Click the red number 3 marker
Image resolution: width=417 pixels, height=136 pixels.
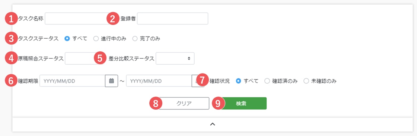(11, 39)
